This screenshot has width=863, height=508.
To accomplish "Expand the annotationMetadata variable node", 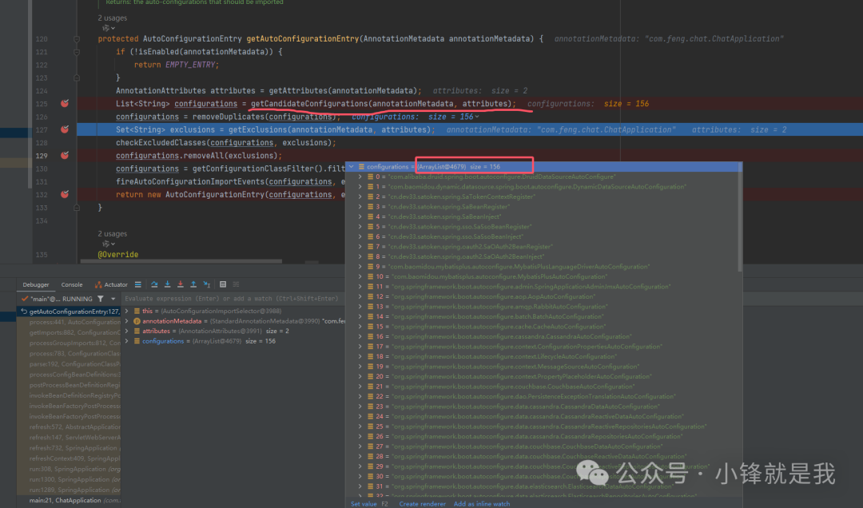I will click(127, 321).
